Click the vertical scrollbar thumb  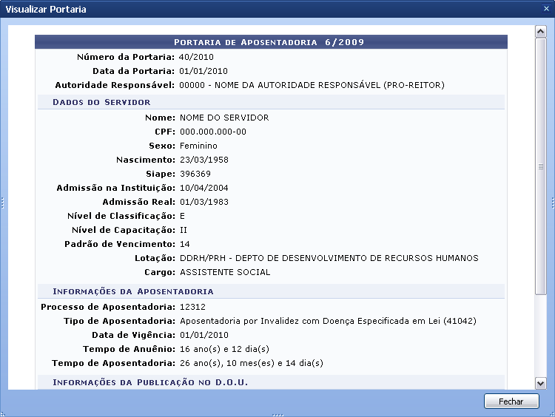(x=540, y=167)
